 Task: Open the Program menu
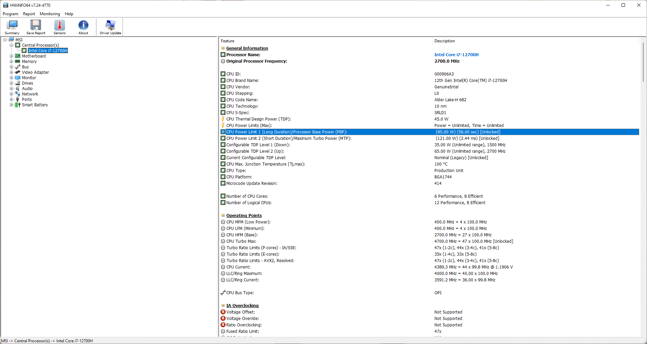coord(11,14)
